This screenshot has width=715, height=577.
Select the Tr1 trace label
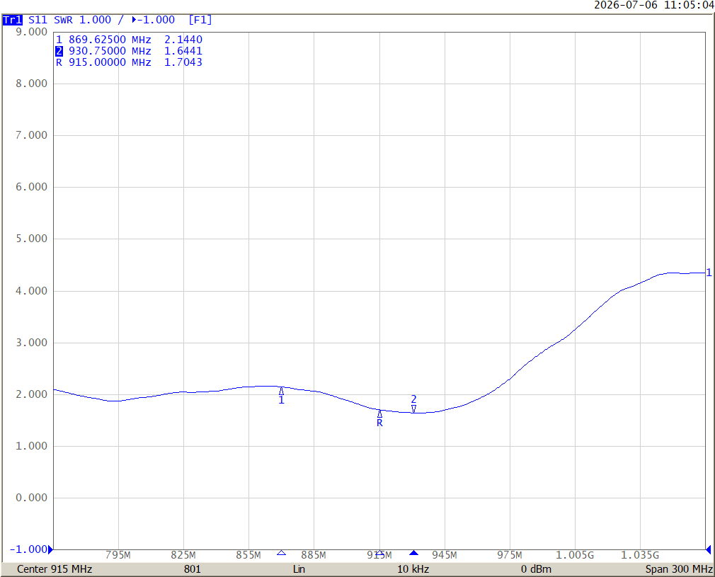point(12,20)
